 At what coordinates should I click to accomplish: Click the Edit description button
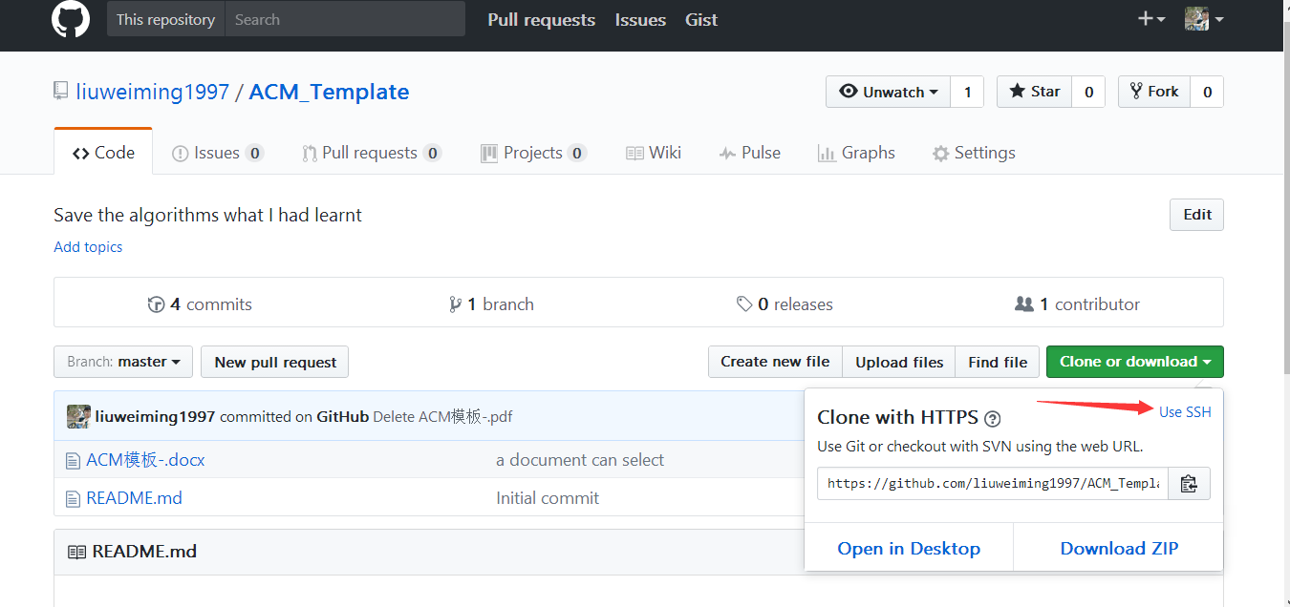click(1196, 215)
